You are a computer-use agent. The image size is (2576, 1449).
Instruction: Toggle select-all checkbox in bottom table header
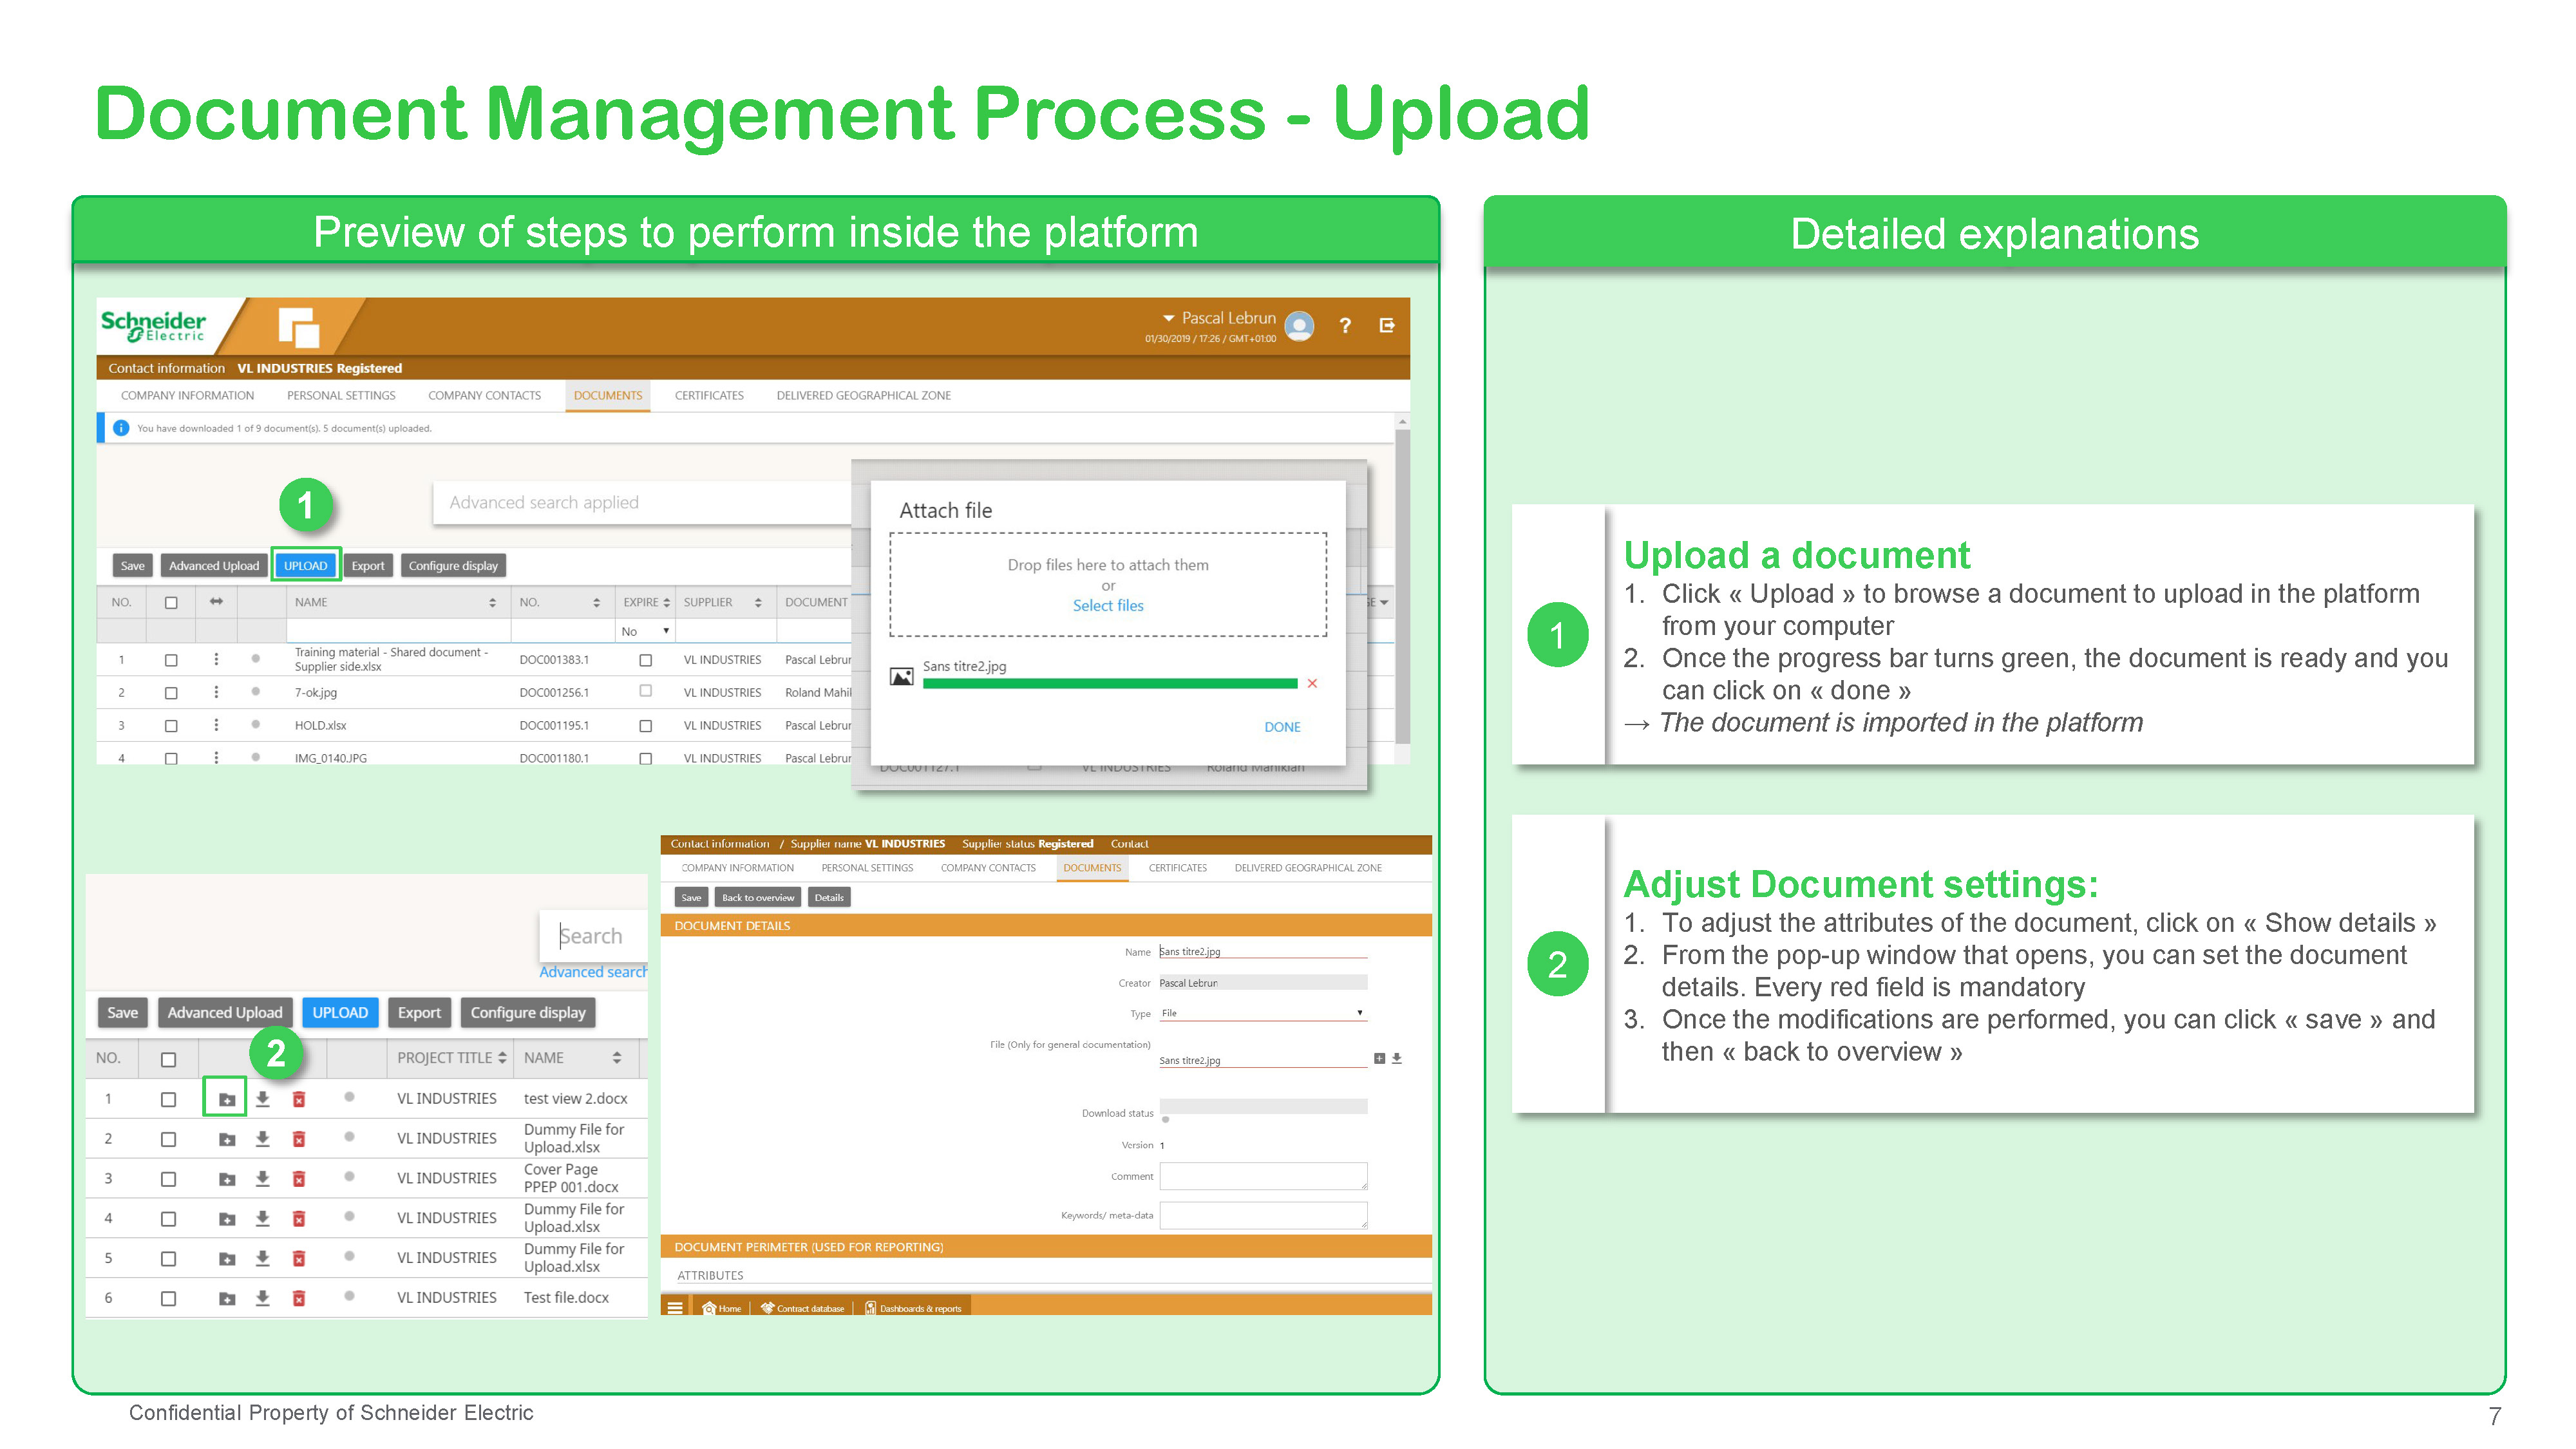168,1059
